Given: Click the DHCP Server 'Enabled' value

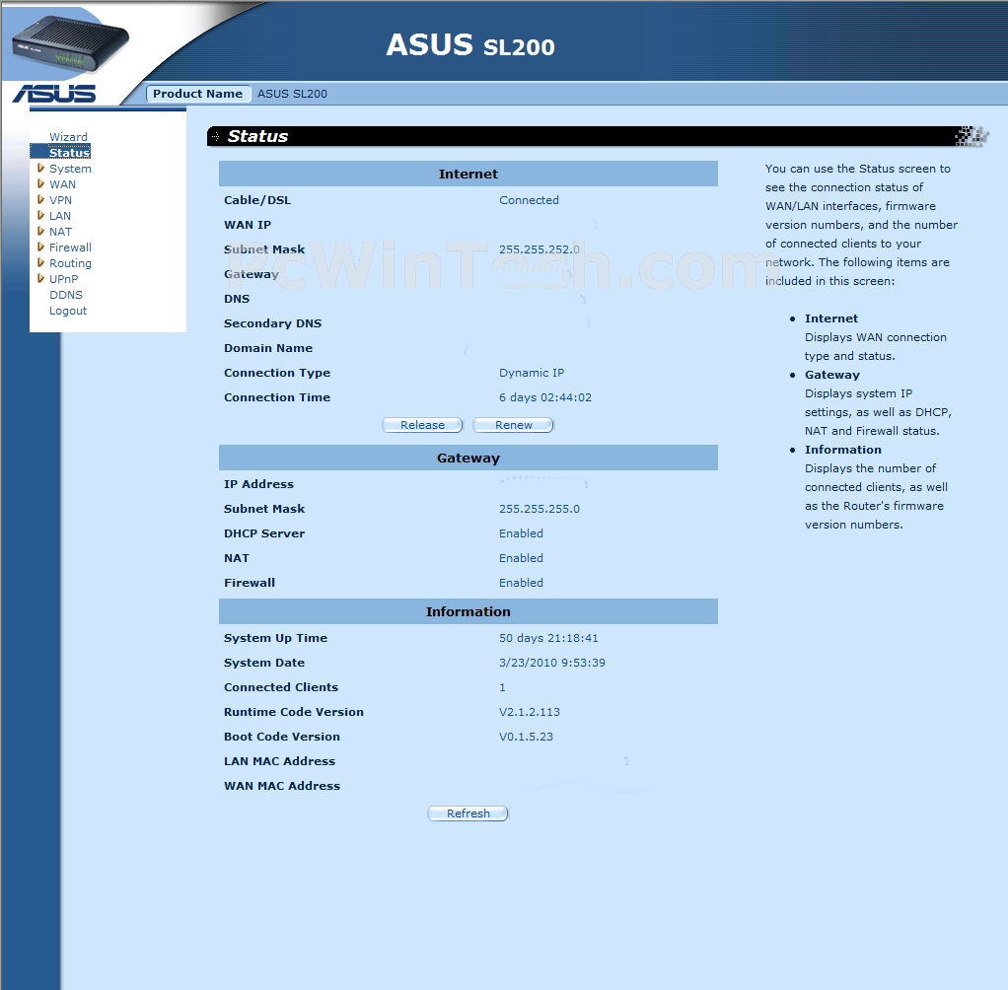Looking at the screenshot, I should [522, 533].
